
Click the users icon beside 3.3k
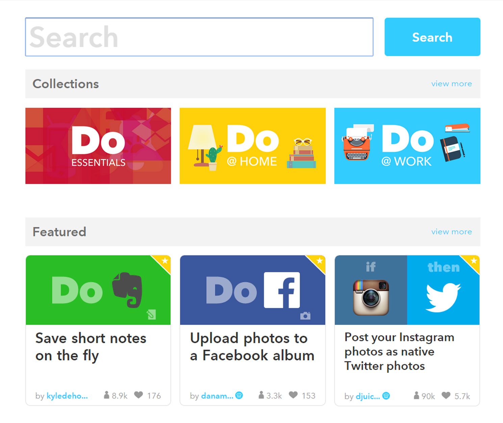coord(261,395)
